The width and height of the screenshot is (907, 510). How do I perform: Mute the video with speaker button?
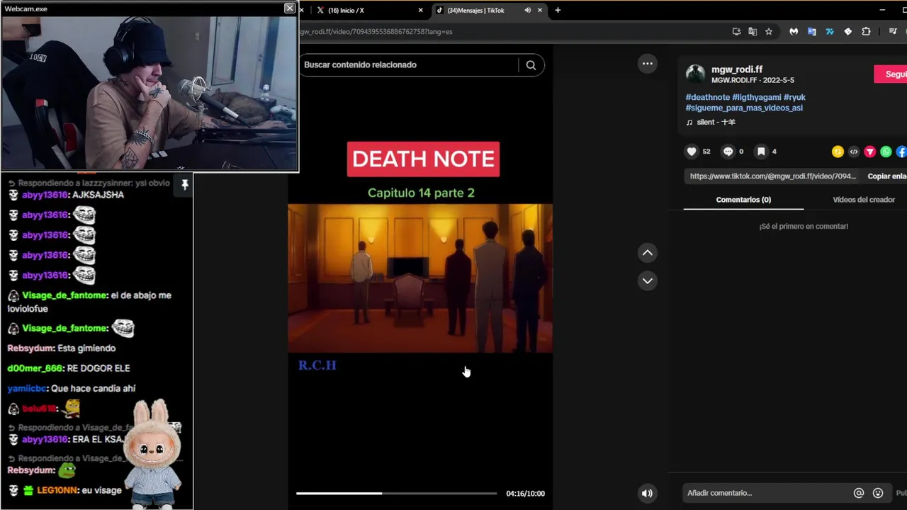click(647, 494)
